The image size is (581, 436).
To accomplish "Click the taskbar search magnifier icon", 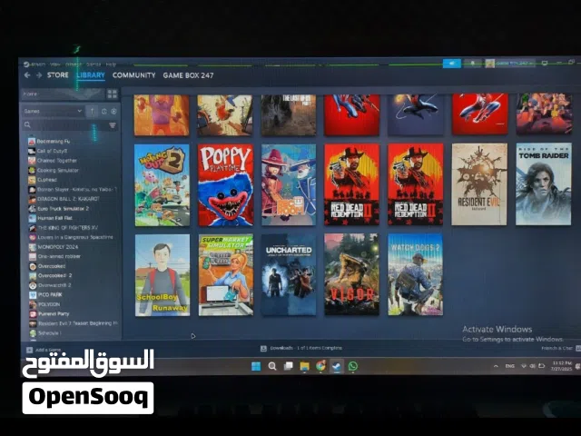I will [272, 366].
